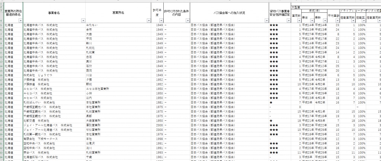Viewport: 381px width, 161px height.
Task: Expand the 許可年度 filter arrow
Action: [160, 21]
